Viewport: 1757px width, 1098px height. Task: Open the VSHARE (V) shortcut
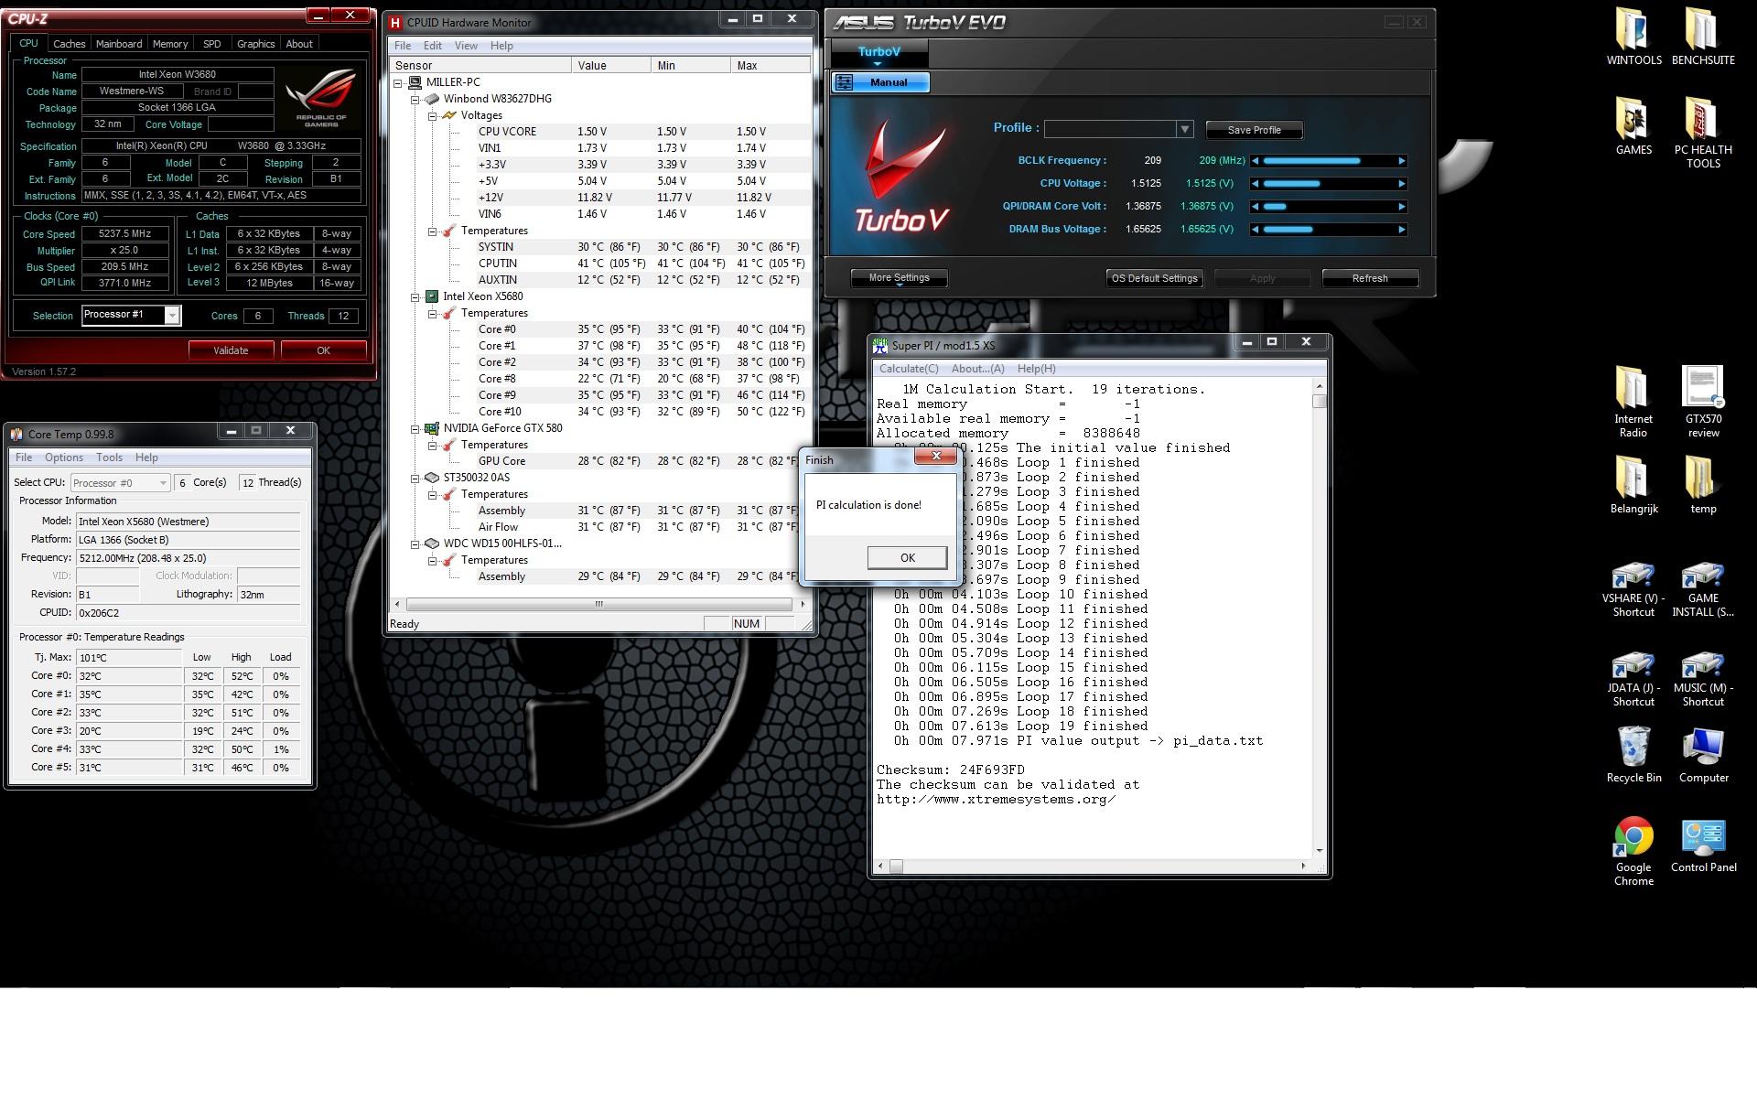1633,590
